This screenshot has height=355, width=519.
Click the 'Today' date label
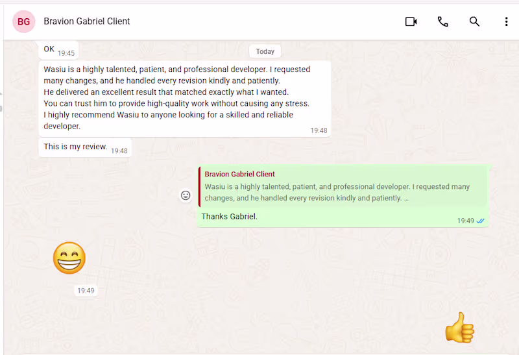[x=265, y=51]
